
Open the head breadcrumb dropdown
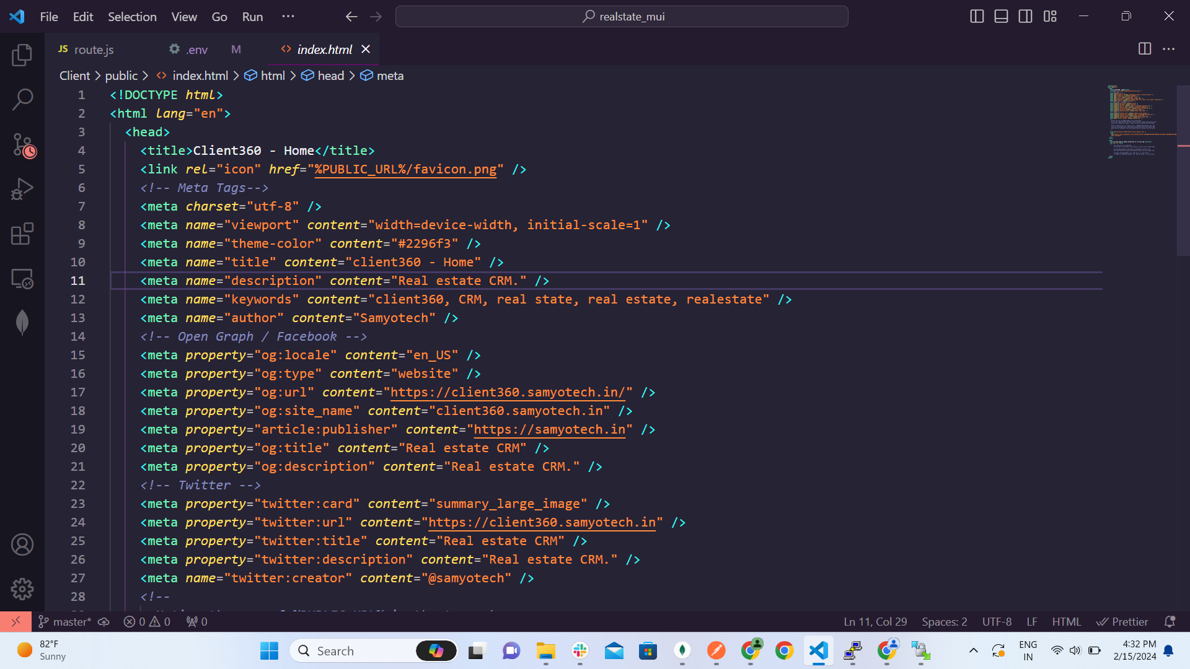click(330, 76)
